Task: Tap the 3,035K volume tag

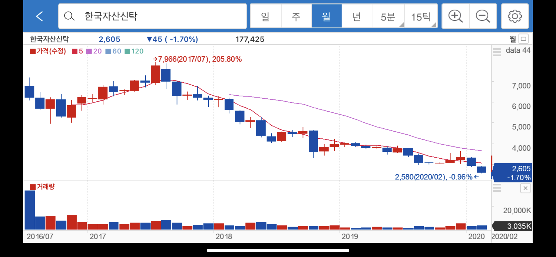Action: 513,226
